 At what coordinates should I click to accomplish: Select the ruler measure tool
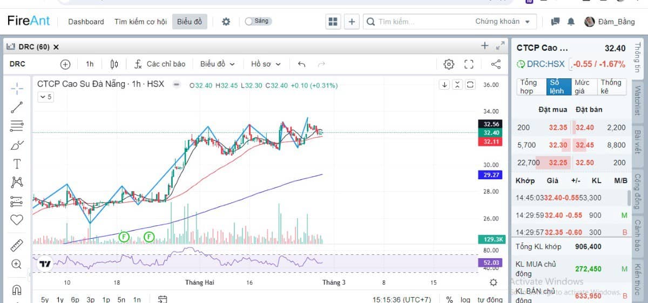tap(17, 245)
